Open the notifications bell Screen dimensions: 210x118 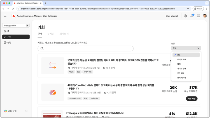pyautogui.click(x=192, y=16)
